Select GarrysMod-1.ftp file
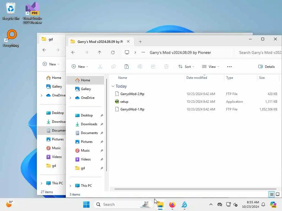The height and width of the screenshot is (211, 282). click(x=132, y=109)
